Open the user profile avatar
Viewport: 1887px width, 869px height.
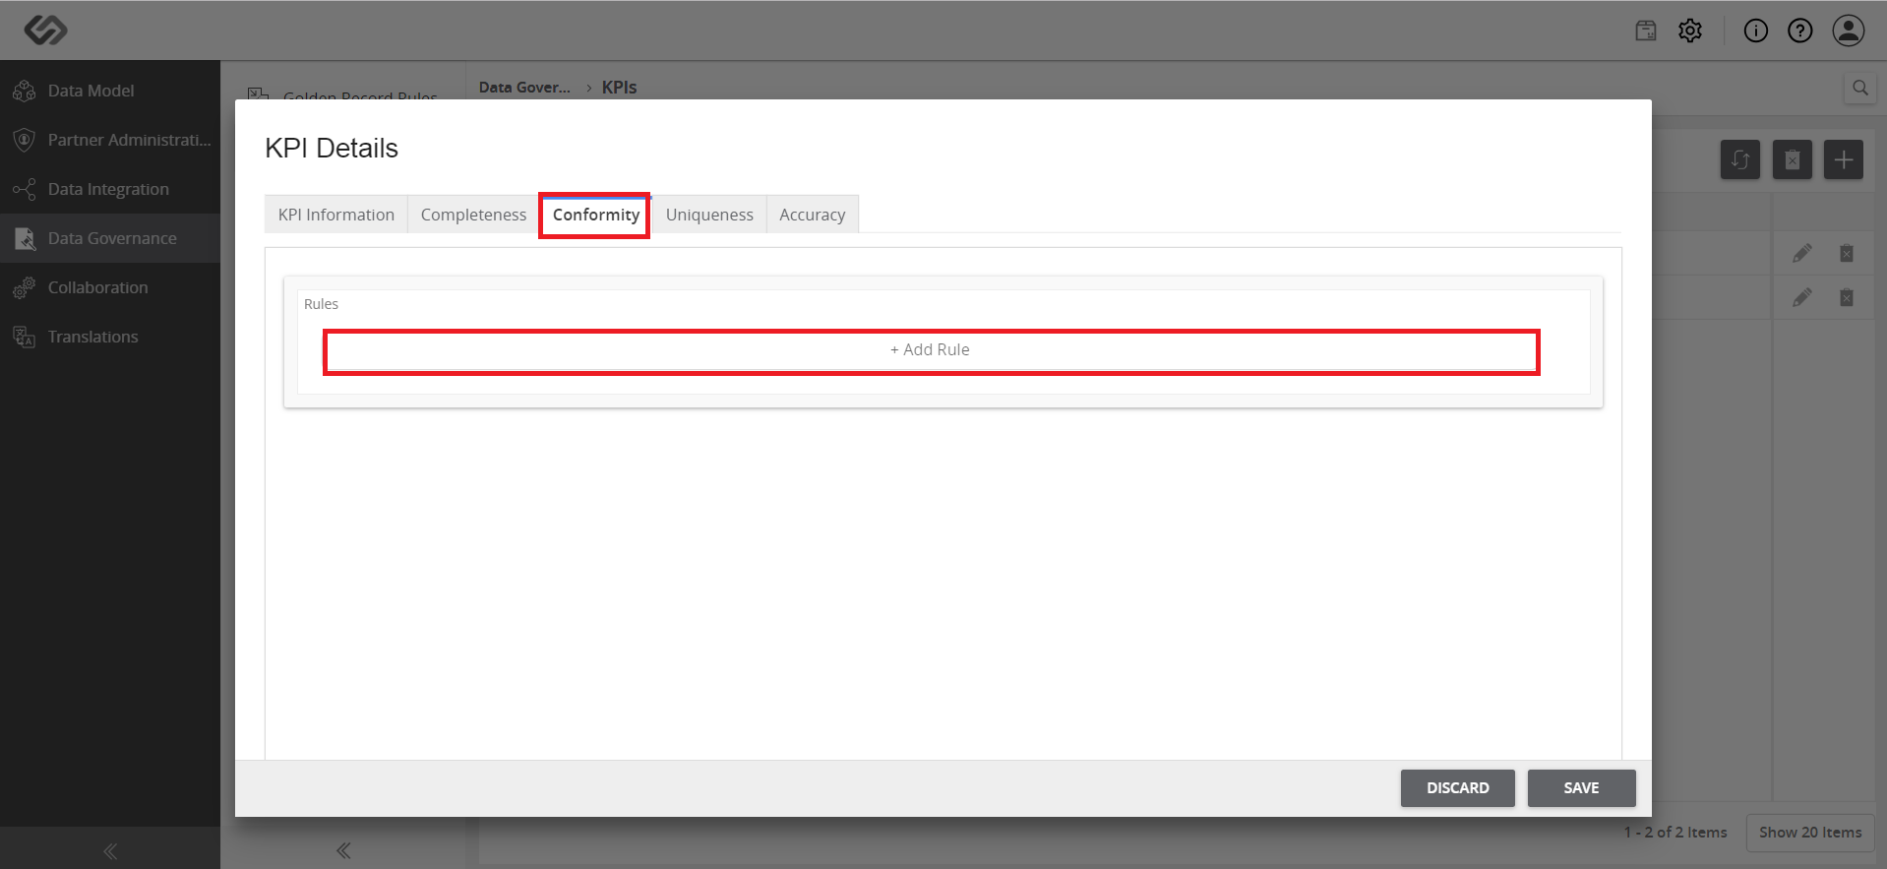[1849, 31]
